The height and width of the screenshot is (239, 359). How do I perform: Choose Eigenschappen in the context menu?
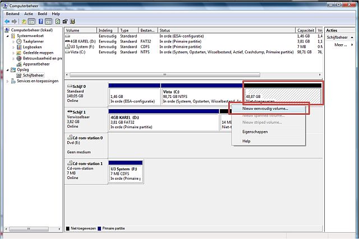click(x=255, y=132)
